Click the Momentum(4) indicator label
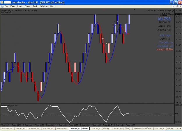Image resolution: width=182 pixels, height=131 pixels. [10, 105]
